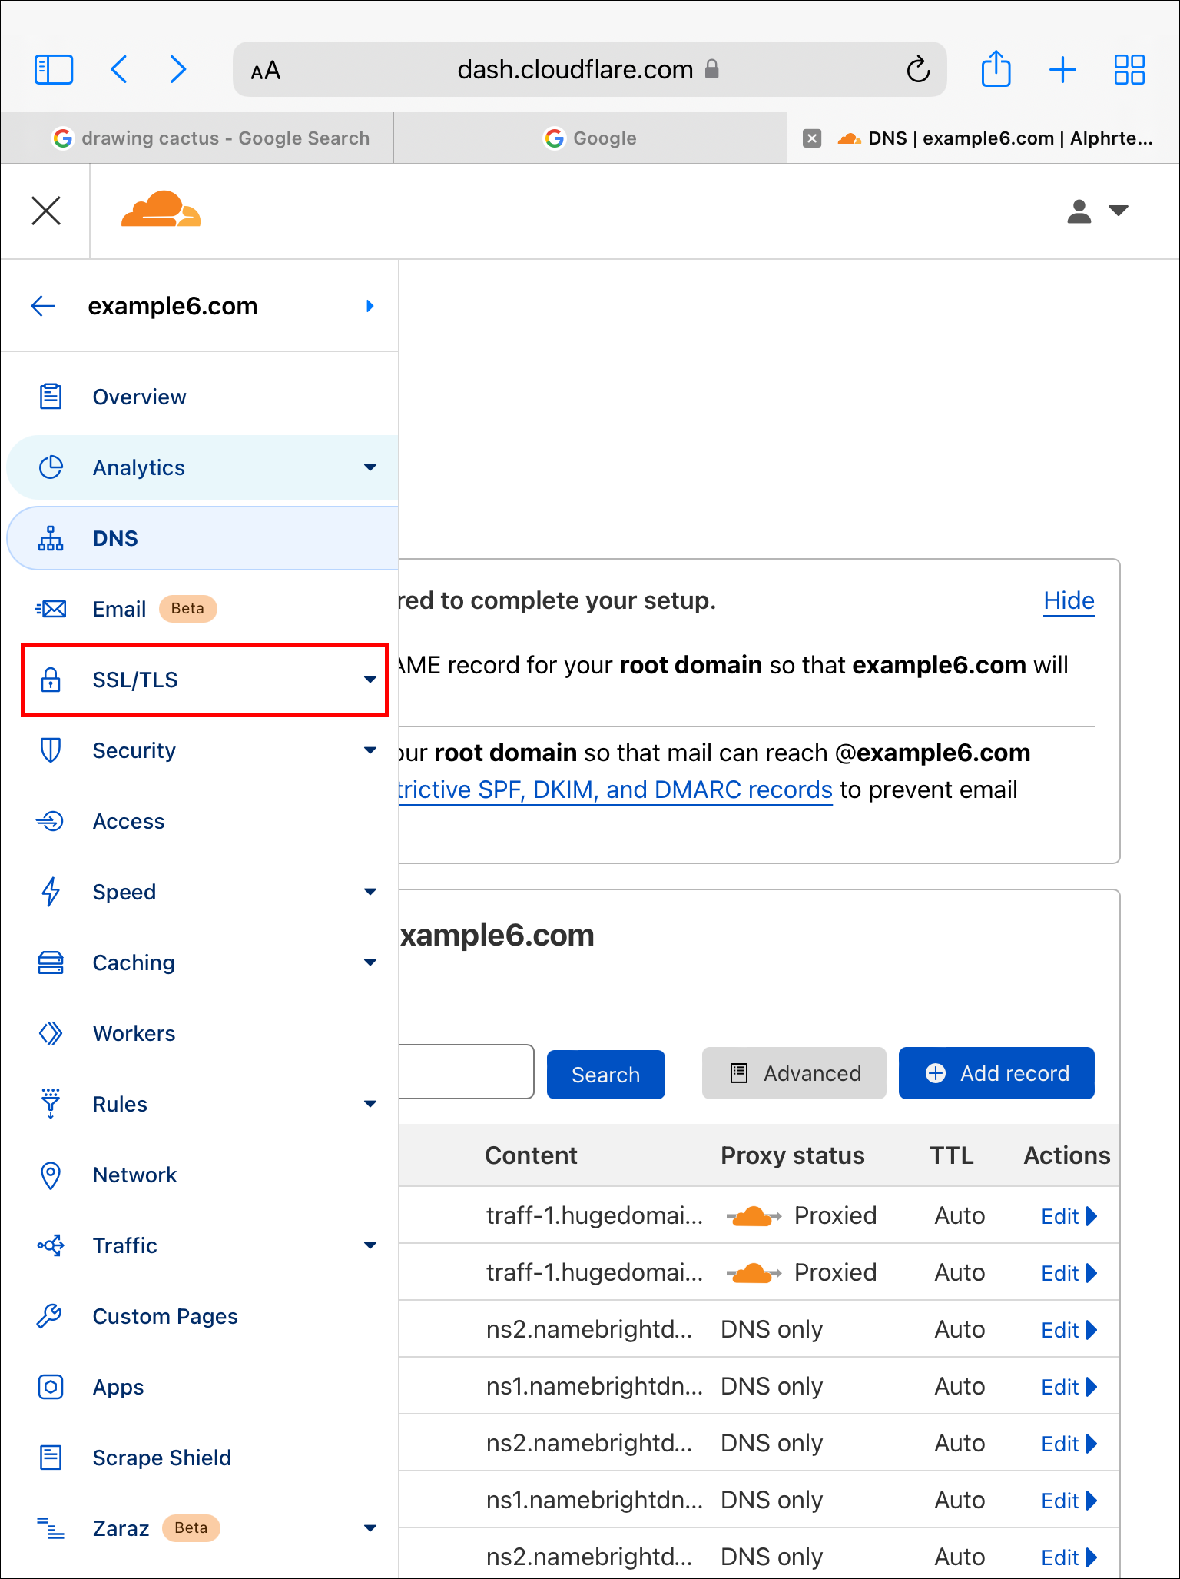
Task: Expand the Caching submenu arrow
Action: 370,962
